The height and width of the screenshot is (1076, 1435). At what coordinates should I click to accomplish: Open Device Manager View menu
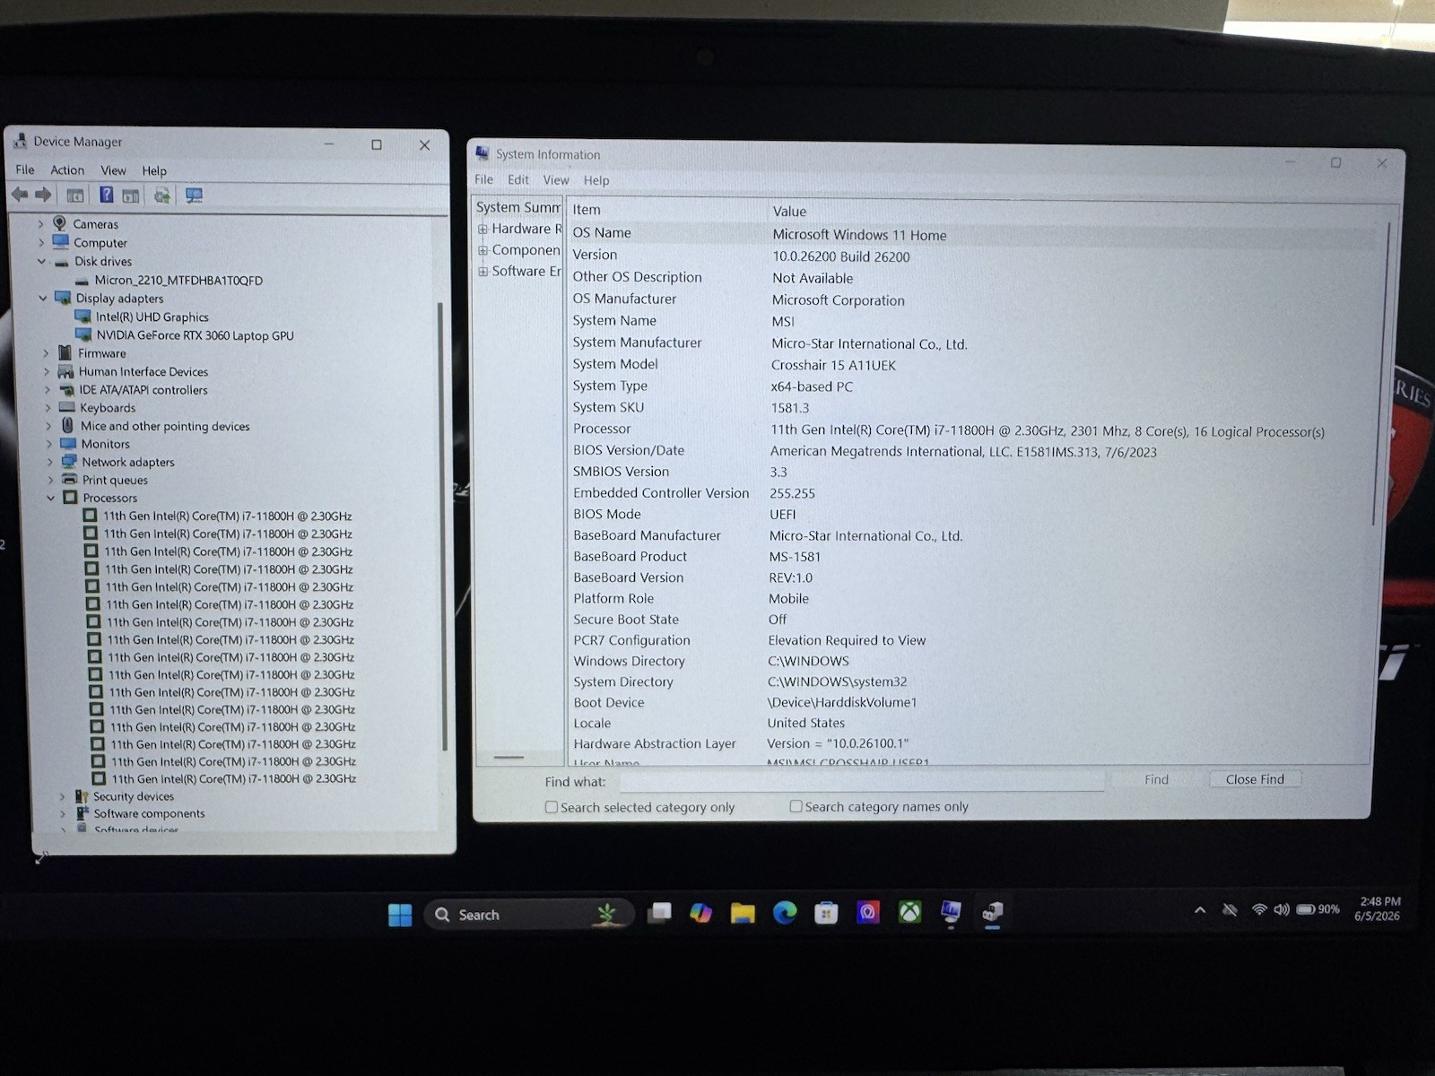tap(113, 170)
